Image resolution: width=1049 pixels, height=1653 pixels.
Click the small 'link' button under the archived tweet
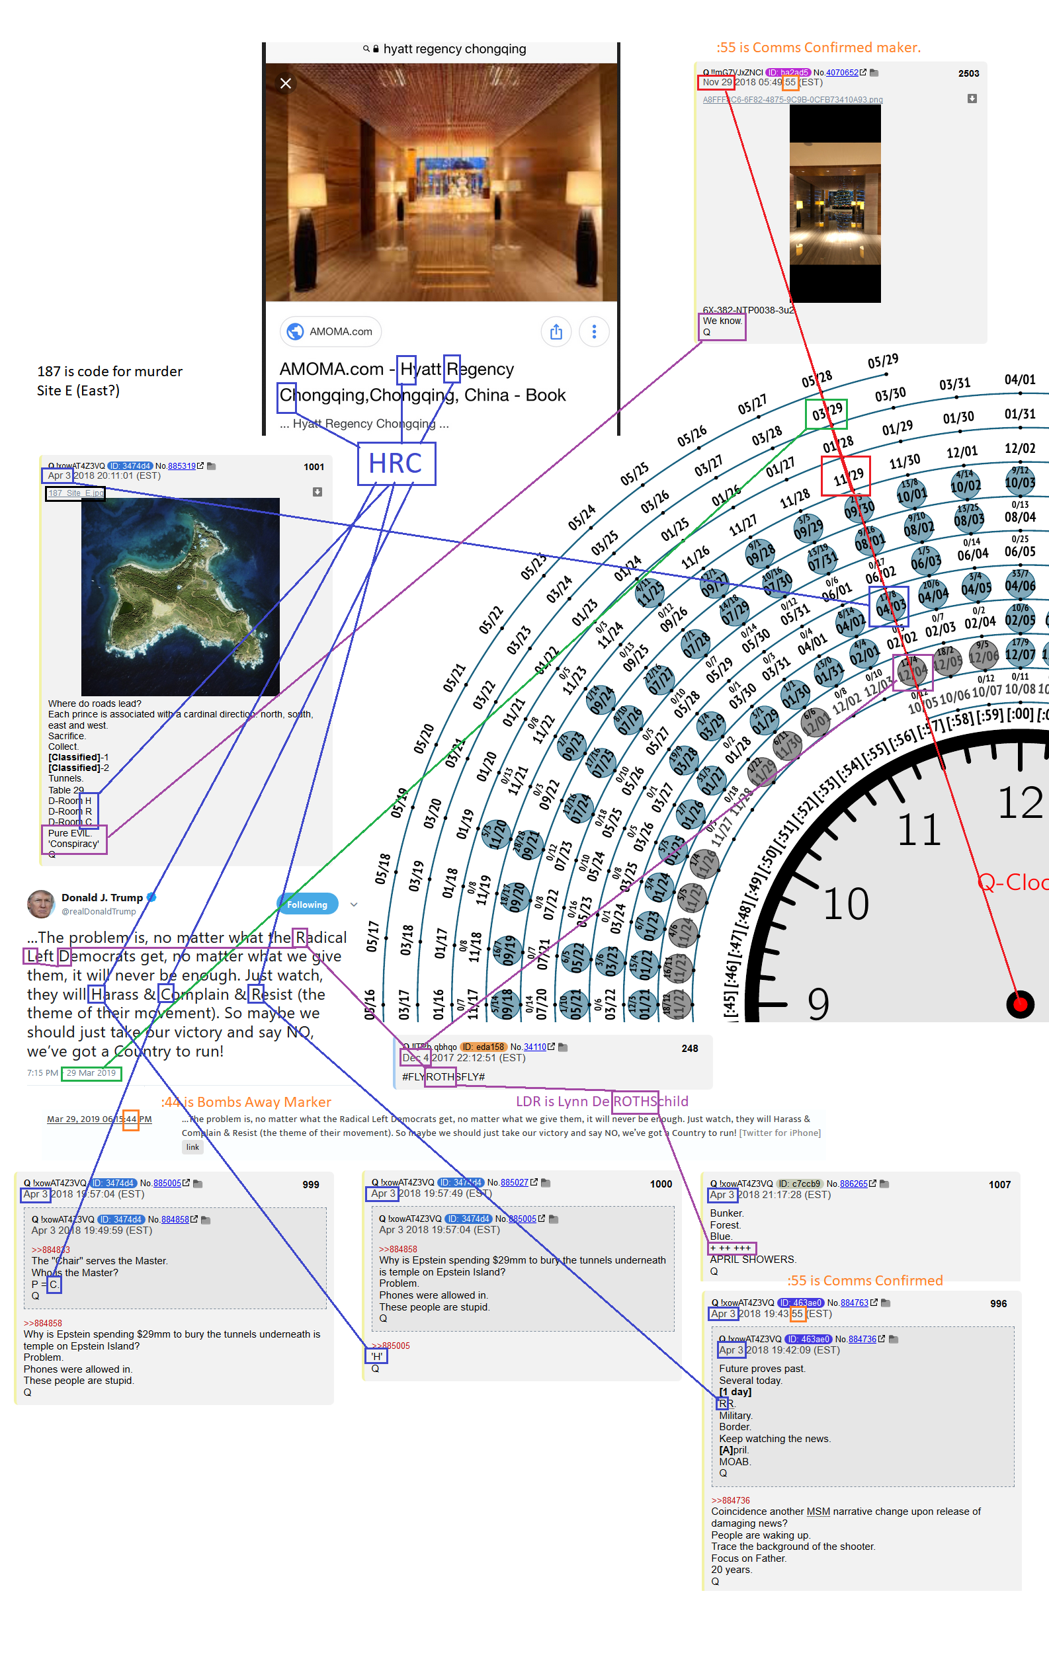coord(193,1147)
